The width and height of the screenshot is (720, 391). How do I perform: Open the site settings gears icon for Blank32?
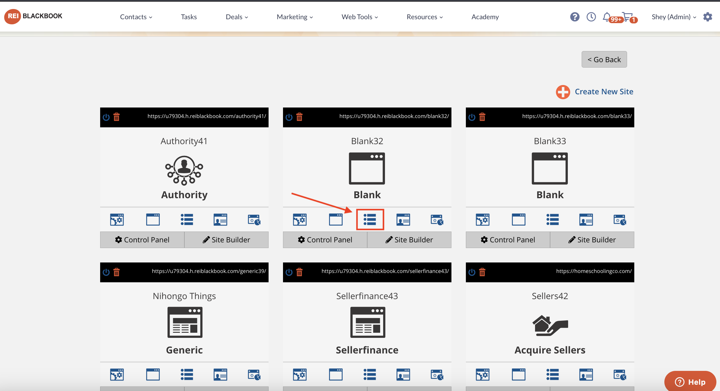tap(300, 220)
